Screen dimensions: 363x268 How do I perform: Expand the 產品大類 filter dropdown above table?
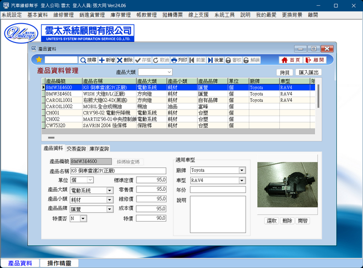click(x=168, y=72)
